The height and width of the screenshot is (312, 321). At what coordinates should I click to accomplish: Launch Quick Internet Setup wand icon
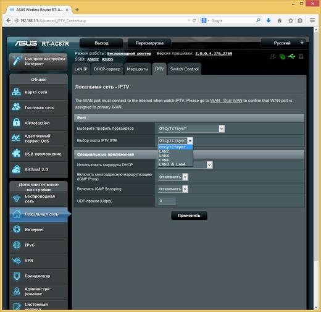pyautogui.click(x=17, y=61)
